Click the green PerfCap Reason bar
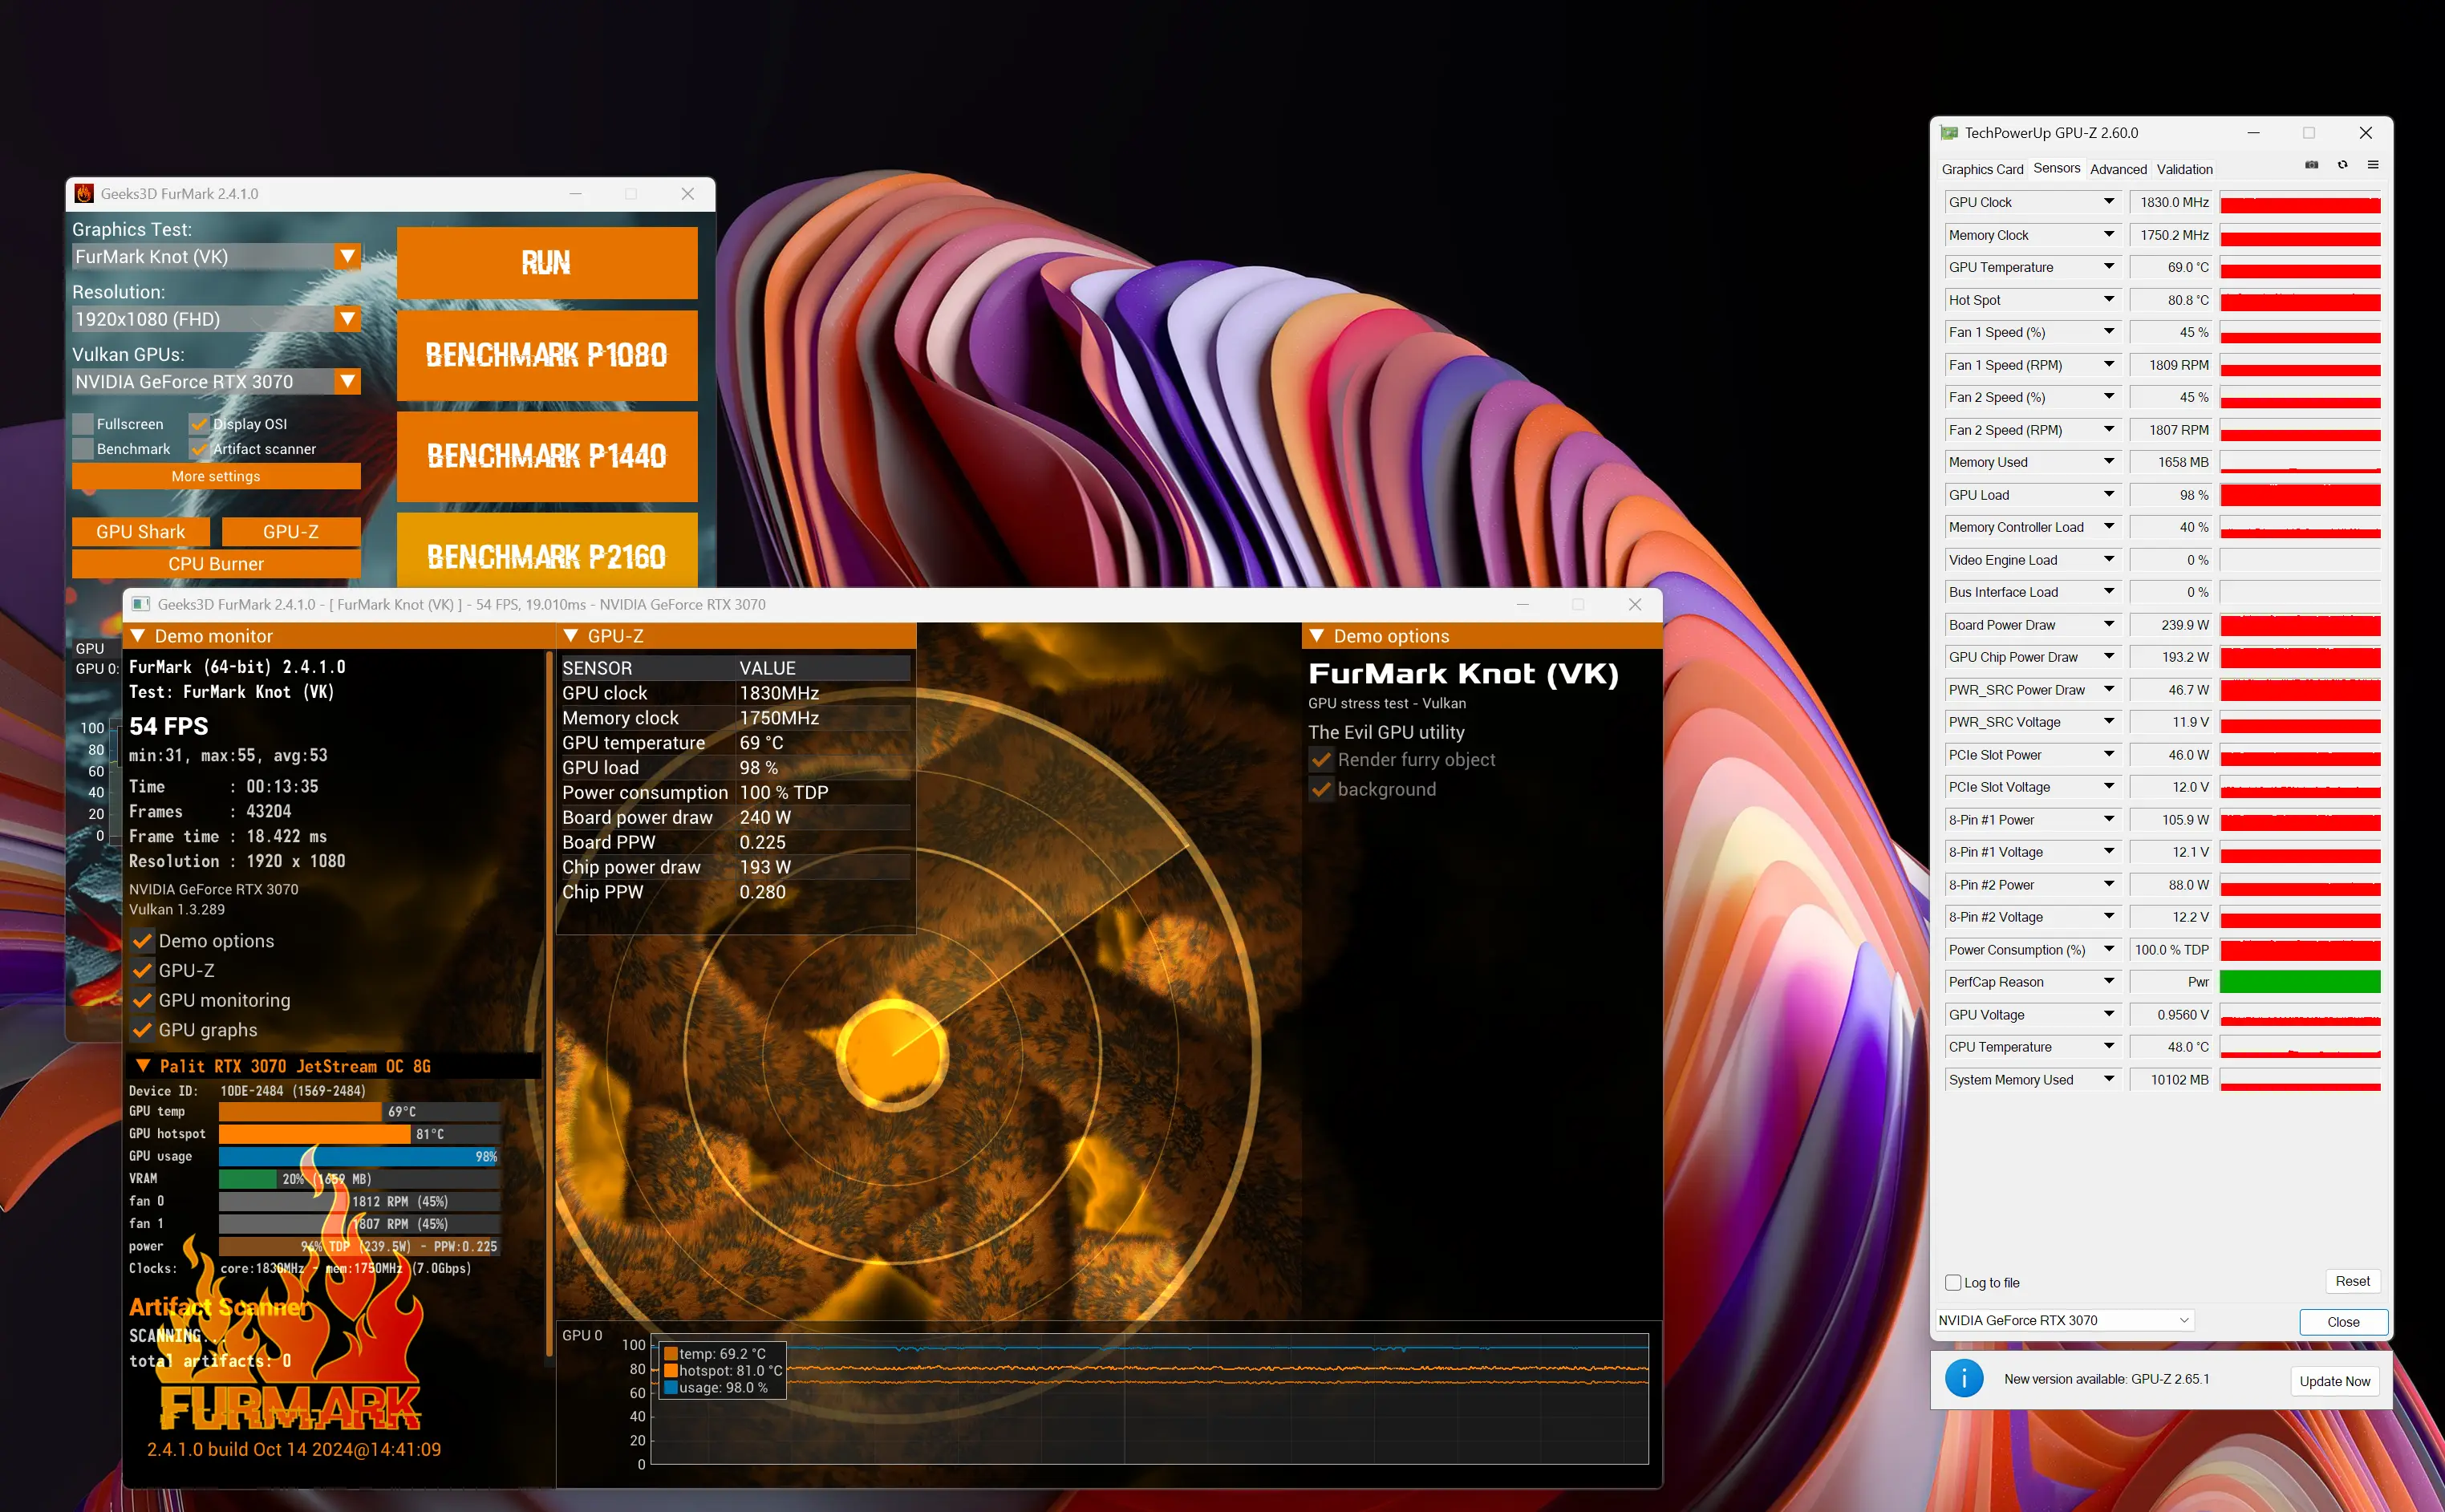Viewport: 2445px width, 1512px height. coord(2300,982)
